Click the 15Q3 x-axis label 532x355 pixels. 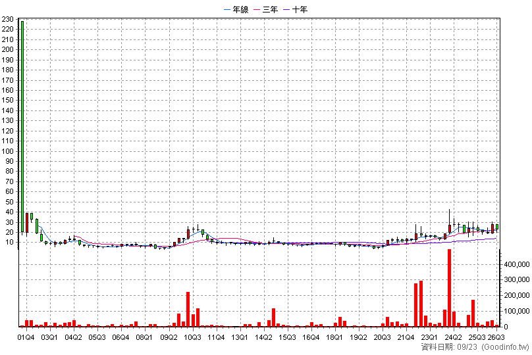pyautogui.click(x=287, y=337)
